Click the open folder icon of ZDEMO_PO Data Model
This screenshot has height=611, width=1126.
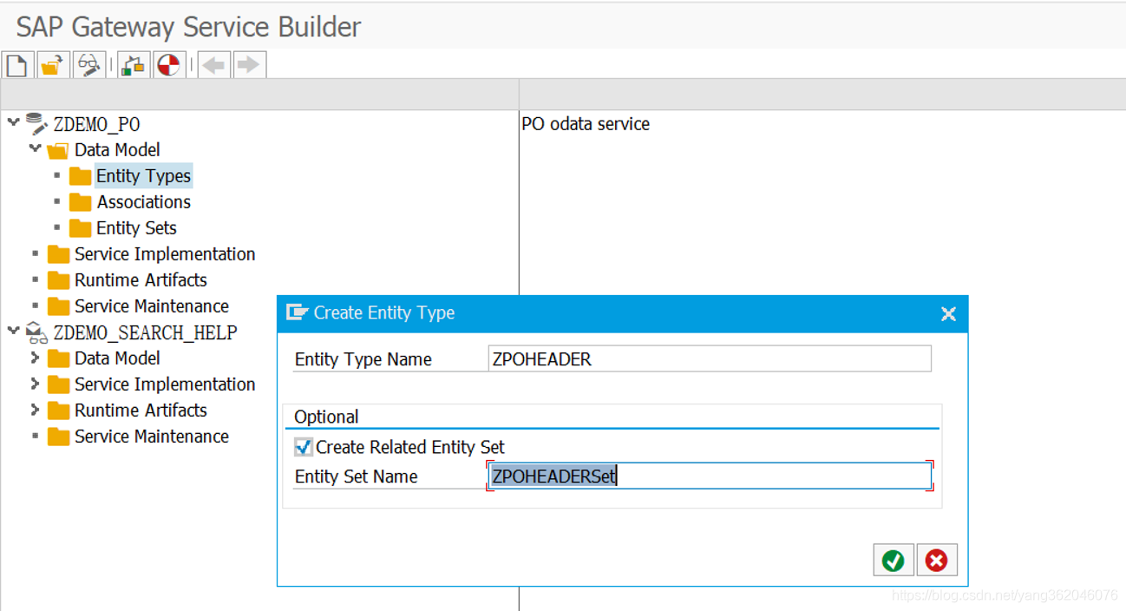(x=58, y=150)
